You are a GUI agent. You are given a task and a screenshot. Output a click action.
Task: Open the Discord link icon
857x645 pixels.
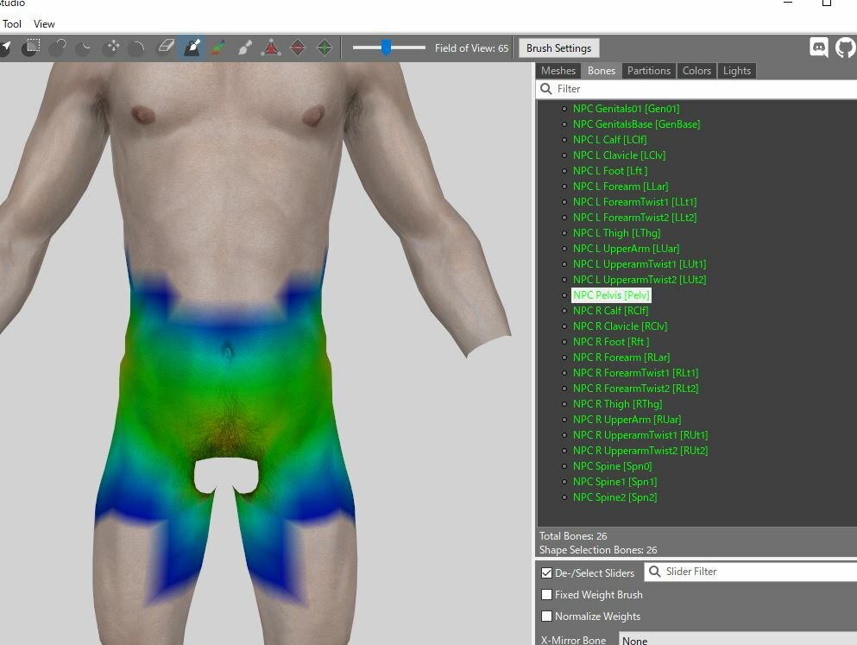(819, 47)
